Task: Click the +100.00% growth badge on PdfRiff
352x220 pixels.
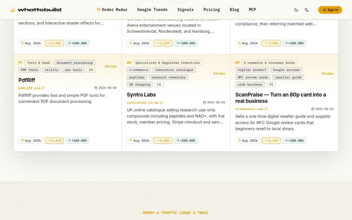Action: click(x=77, y=141)
